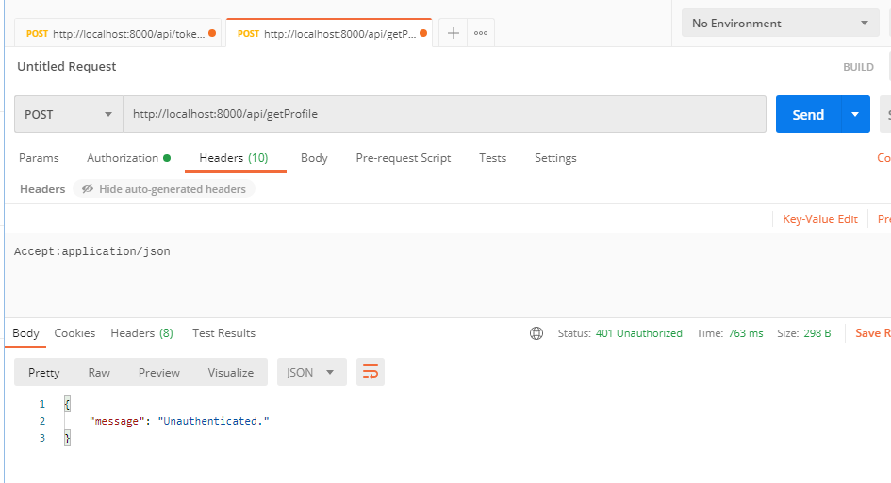Click the Untitled Request title
The image size is (891, 483).
(x=67, y=67)
